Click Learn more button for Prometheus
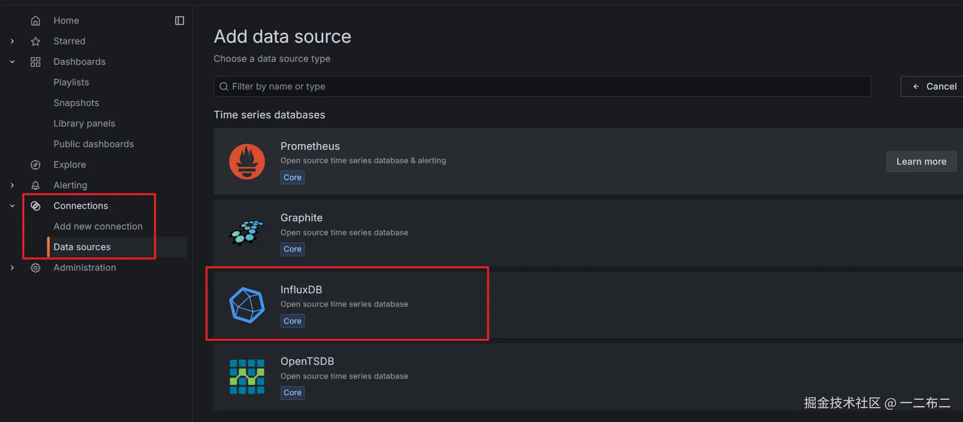This screenshot has height=422, width=963. click(921, 162)
